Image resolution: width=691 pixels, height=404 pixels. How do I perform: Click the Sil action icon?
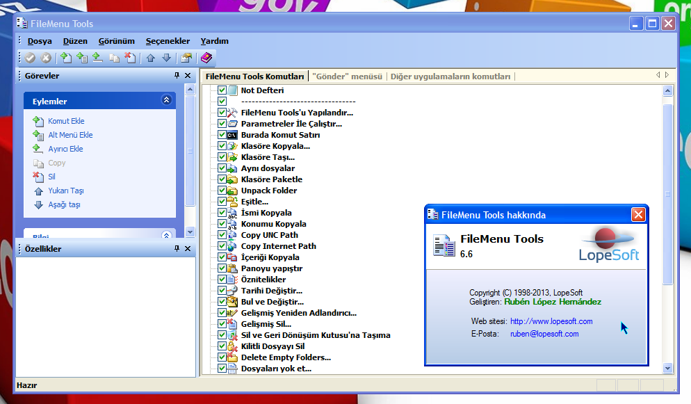pyautogui.click(x=38, y=177)
